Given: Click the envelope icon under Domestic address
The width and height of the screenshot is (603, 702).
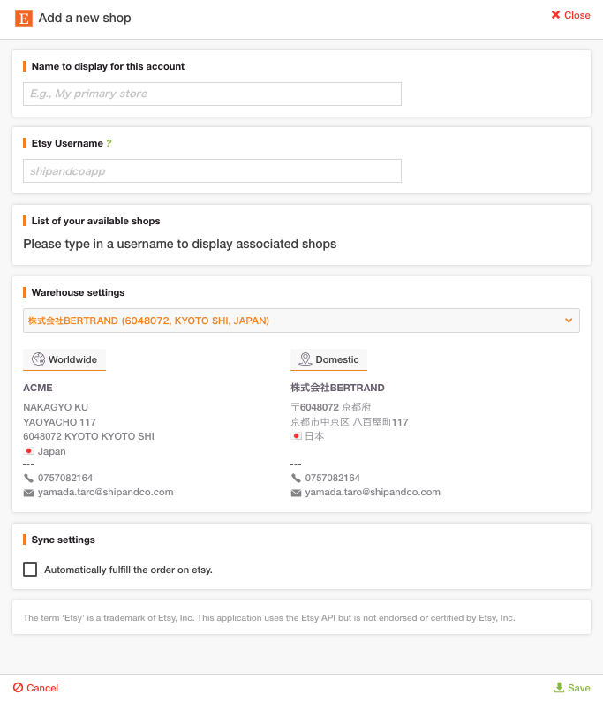Looking at the screenshot, I should click(296, 493).
